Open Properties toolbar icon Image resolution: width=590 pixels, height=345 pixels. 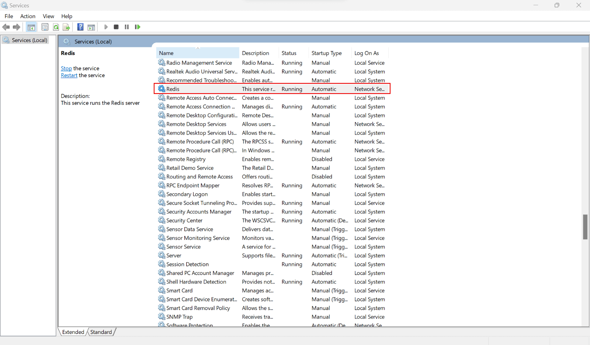point(45,27)
